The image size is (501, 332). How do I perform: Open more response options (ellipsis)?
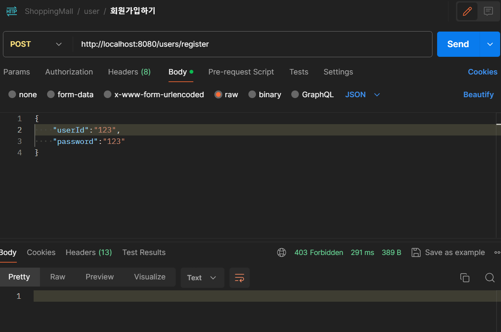coord(497,252)
